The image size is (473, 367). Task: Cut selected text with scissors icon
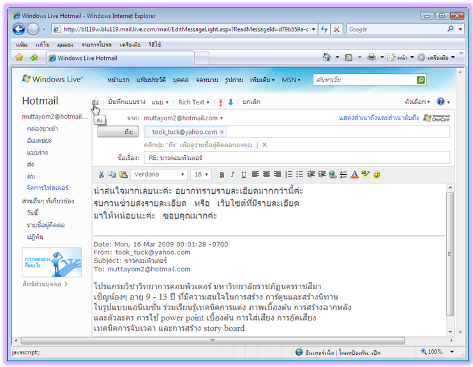click(101, 175)
